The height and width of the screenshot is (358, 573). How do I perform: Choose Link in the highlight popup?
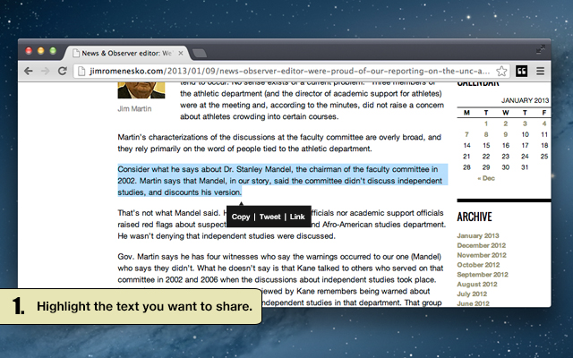(x=297, y=217)
